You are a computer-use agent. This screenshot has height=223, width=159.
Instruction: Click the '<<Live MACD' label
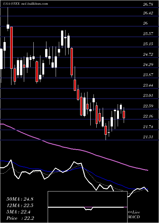(x=134, y=215)
